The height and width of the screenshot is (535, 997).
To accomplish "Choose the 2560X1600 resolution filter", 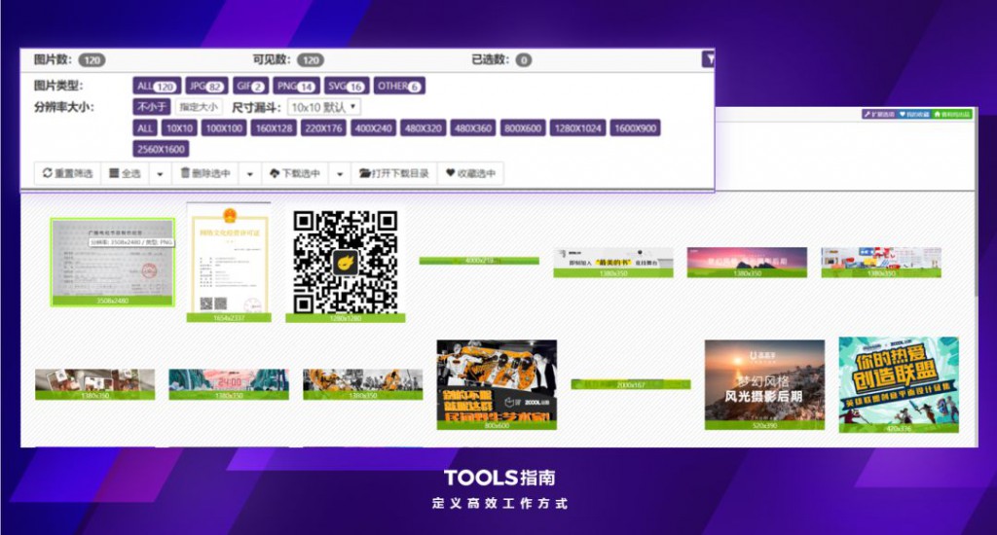I will pyautogui.click(x=161, y=150).
